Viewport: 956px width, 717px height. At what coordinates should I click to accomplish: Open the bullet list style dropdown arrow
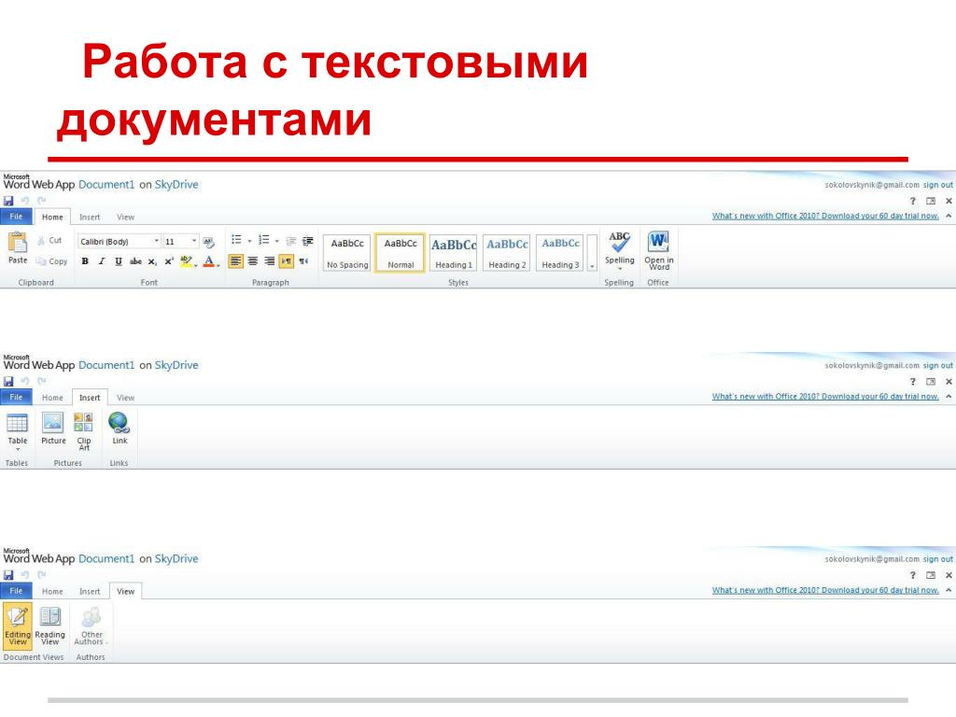249,241
